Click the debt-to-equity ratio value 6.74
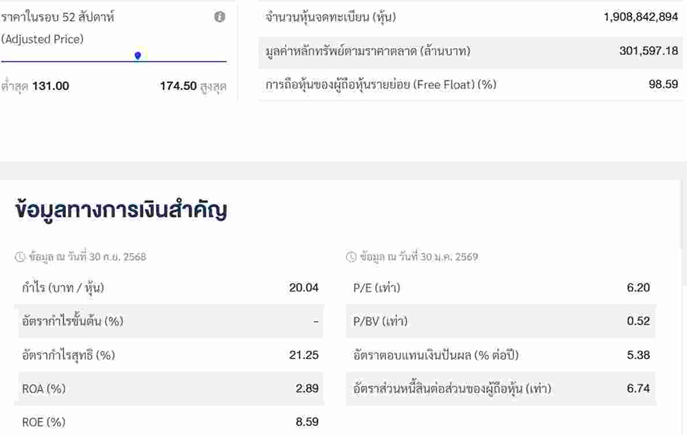The height and width of the screenshot is (435, 687). pyautogui.click(x=638, y=388)
